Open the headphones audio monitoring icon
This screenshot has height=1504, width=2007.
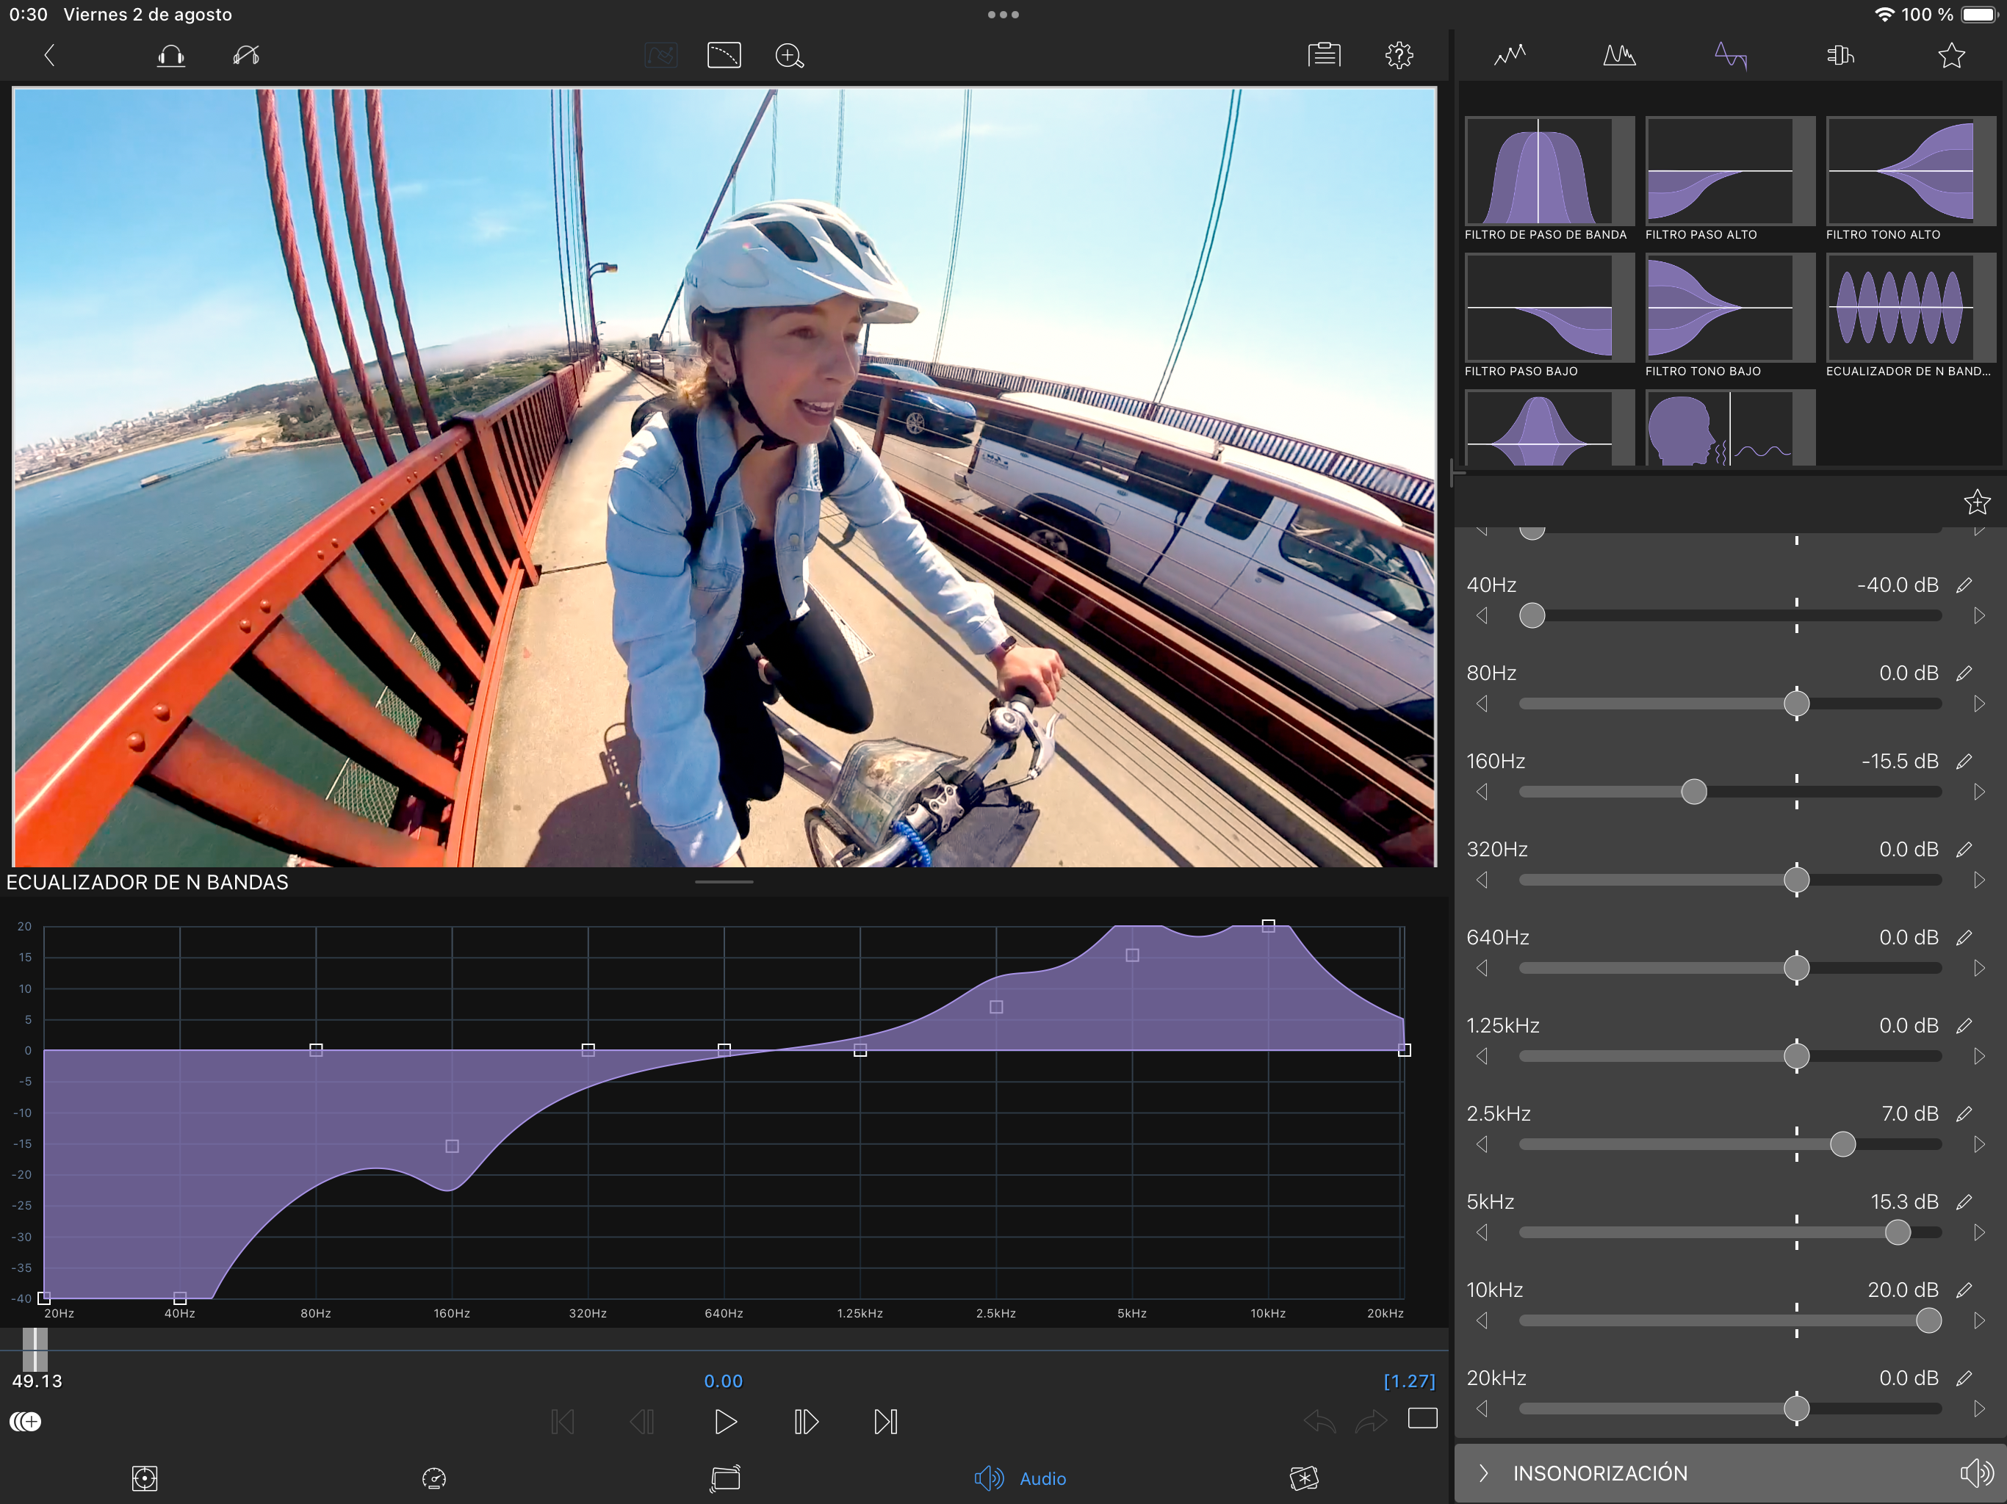tap(170, 57)
